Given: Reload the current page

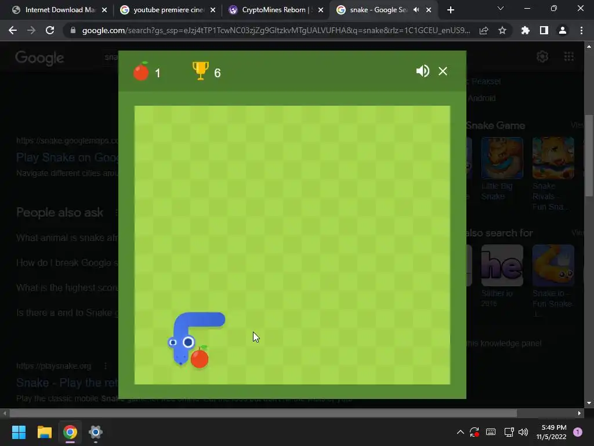Looking at the screenshot, I should (x=50, y=30).
